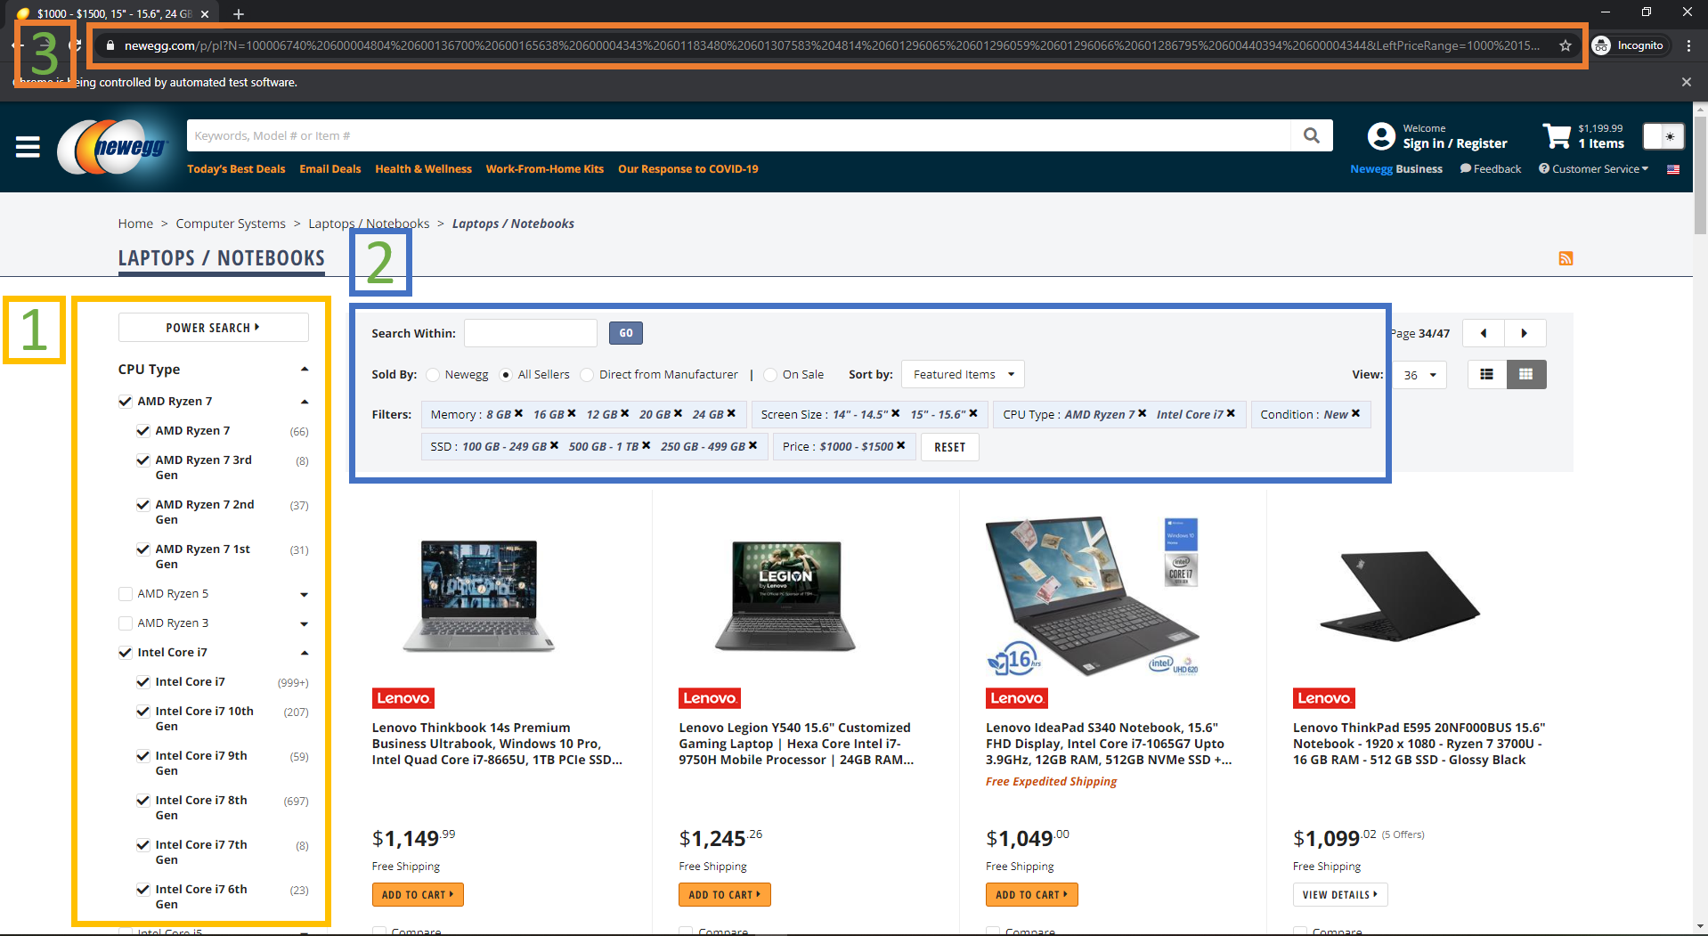Remove the 15" - 15.6" screen size filter
The height and width of the screenshot is (936, 1708).
click(973, 413)
